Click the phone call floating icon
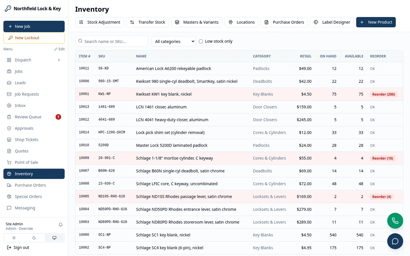The image size is (410, 256). click(395, 221)
